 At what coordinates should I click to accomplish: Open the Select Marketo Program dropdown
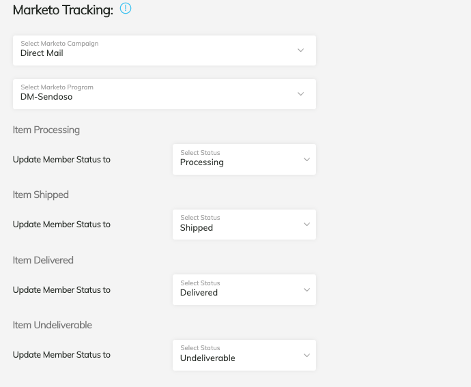(x=164, y=94)
